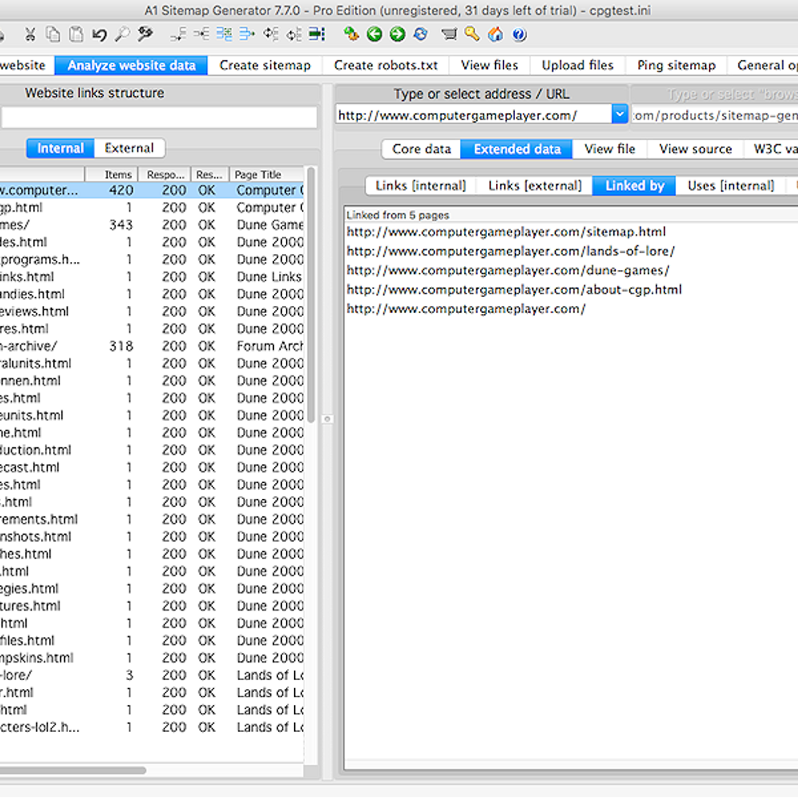The width and height of the screenshot is (798, 798).
Task: Click the blue tree with right arrow icon
Action: pos(247,34)
